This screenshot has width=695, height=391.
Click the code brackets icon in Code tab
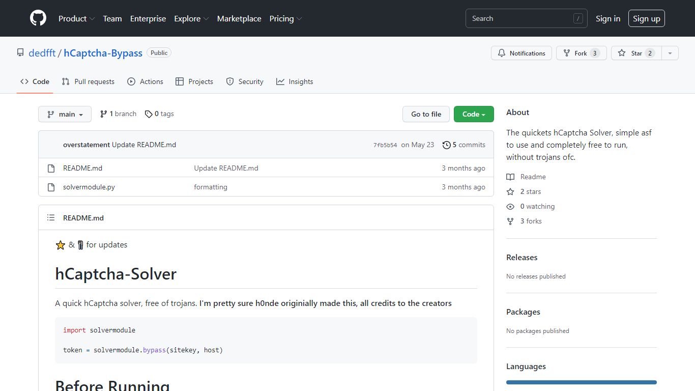pos(24,81)
